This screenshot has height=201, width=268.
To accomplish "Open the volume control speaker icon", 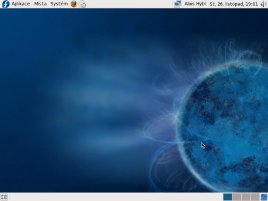I will (x=264, y=4).
